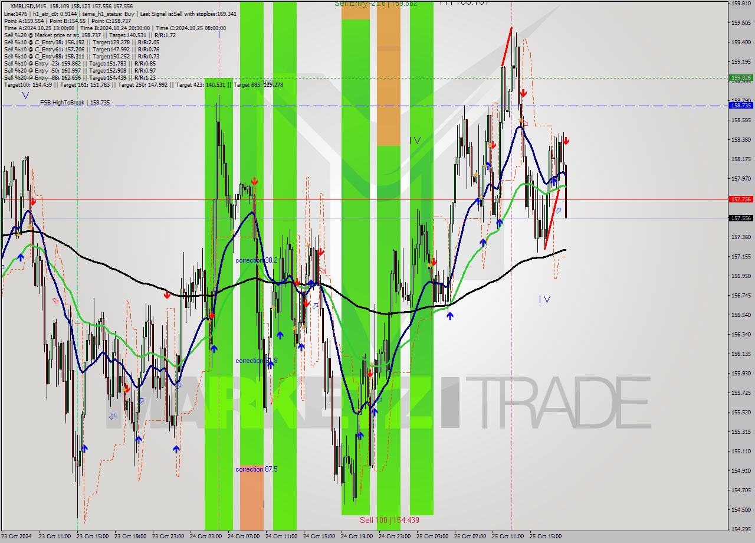Click the 159.810 price axis value

click(x=741, y=4)
